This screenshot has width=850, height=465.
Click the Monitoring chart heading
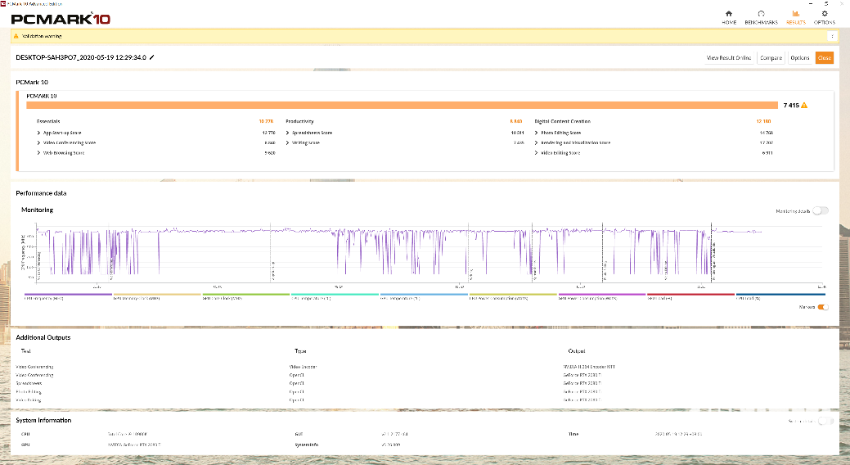37,210
